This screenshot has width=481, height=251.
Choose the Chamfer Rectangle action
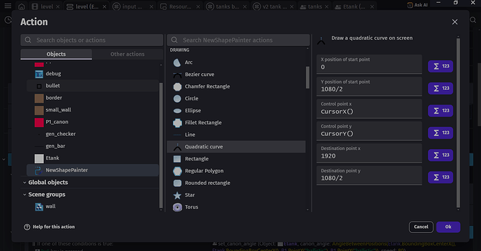(x=236, y=86)
